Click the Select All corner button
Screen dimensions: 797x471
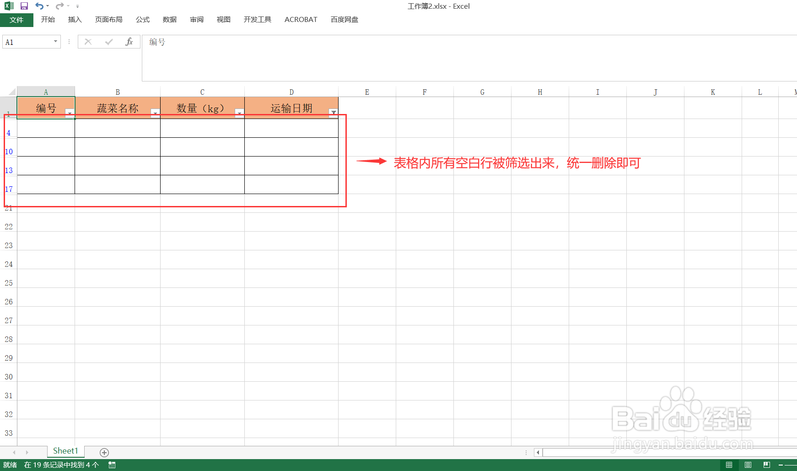click(8, 92)
